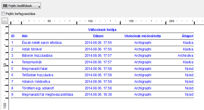Select the Változások listája title cell

coord(102,30)
